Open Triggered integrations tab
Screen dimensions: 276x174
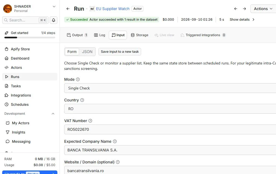click(203, 35)
